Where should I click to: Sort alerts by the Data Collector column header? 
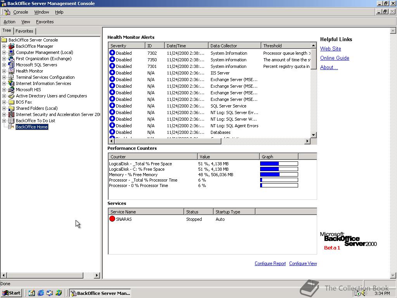pyautogui.click(x=235, y=46)
